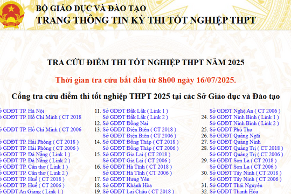
Task: Open Sở GDĐT Quảng Trị CT 2006 link
Action: [x=246, y=155]
